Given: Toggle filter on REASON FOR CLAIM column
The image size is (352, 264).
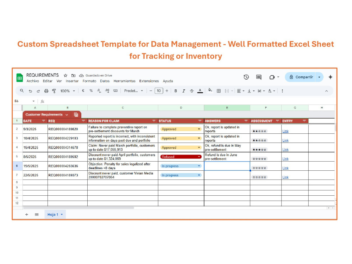Looking at the screenshot, I should (x=154, y=121).
